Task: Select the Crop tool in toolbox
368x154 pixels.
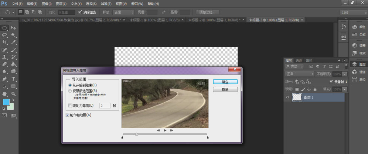Action: (x=4, y=42)
